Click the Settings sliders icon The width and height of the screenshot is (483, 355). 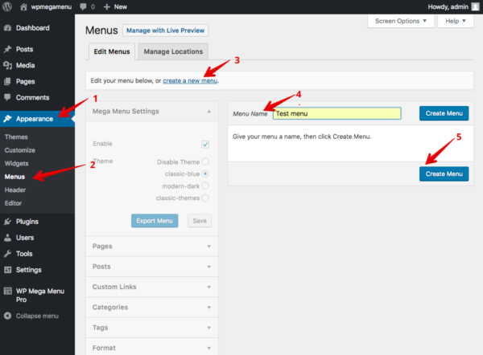[x=8, y=270]
